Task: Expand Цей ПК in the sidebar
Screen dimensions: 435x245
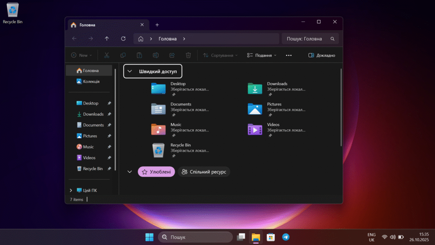Action: click(x=71, y=190)
